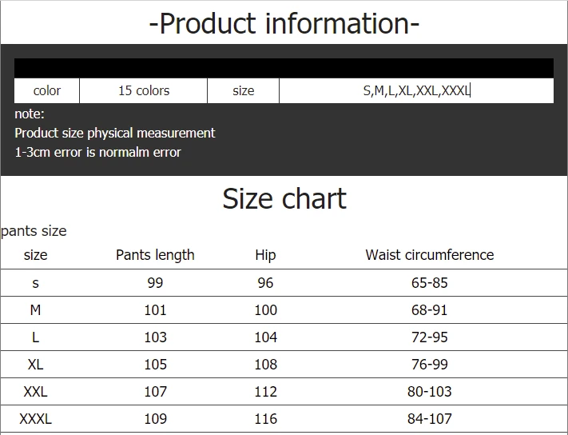Select waist value 65-85
The height and width of the screenshot is (435, 568).
pyautogui.click(x=430, y=283)
